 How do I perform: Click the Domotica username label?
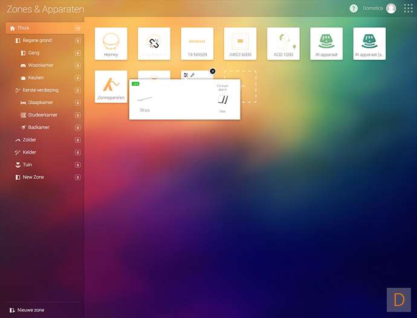pos(373,8)
